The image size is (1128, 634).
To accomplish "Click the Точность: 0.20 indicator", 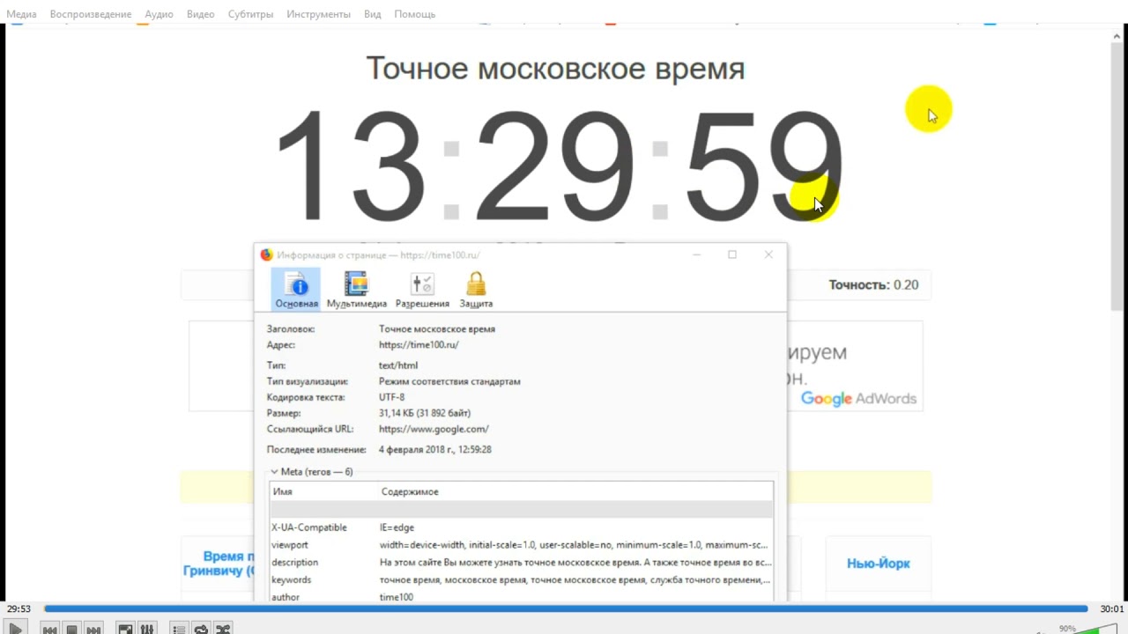I will 873,285.
